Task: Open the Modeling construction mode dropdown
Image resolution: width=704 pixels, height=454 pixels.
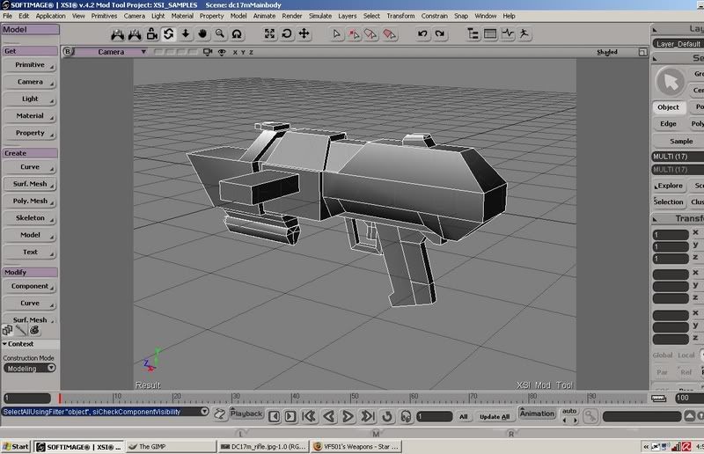Action: pyautogui.click(x=30, y=369)
